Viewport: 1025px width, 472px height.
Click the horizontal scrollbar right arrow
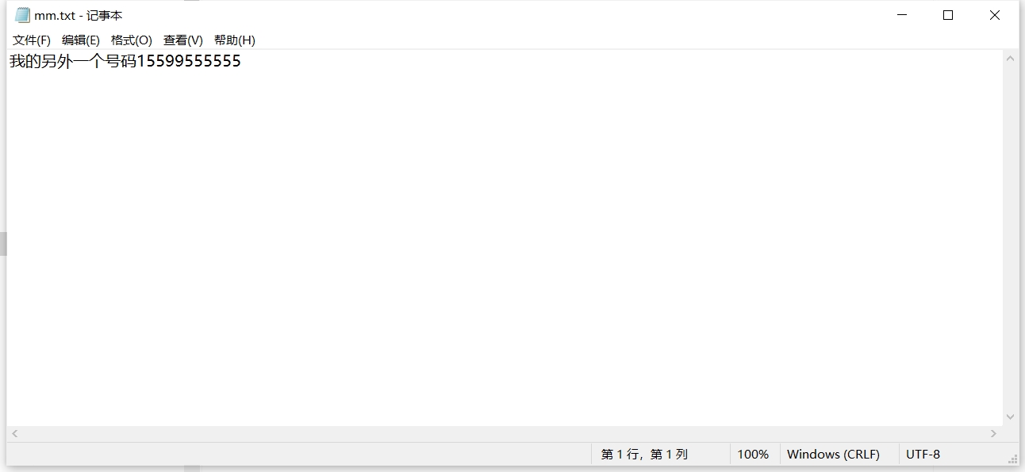[x=993, y=433]
